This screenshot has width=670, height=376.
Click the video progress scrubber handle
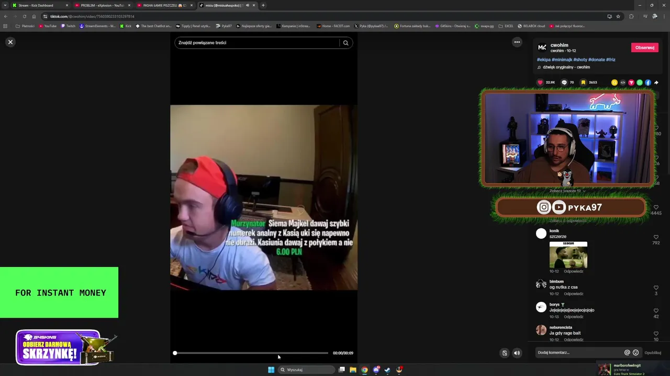(x=175, y=353)
